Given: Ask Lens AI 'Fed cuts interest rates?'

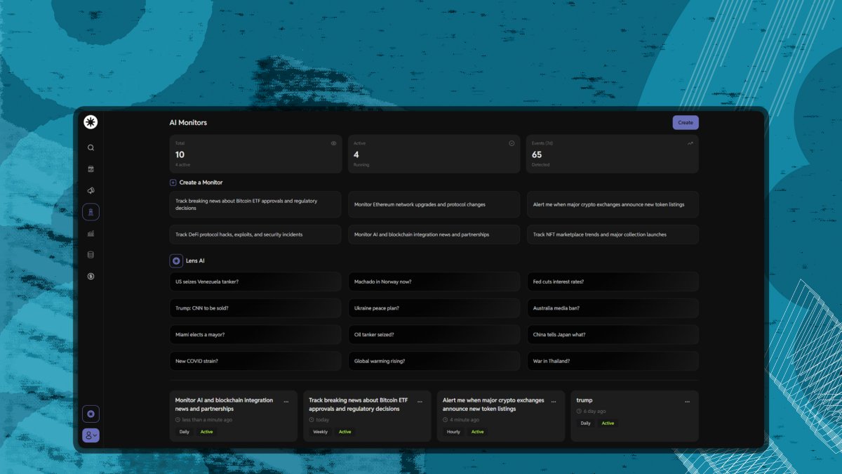Looking at the screenshot, I should click(x=613, y=282).
